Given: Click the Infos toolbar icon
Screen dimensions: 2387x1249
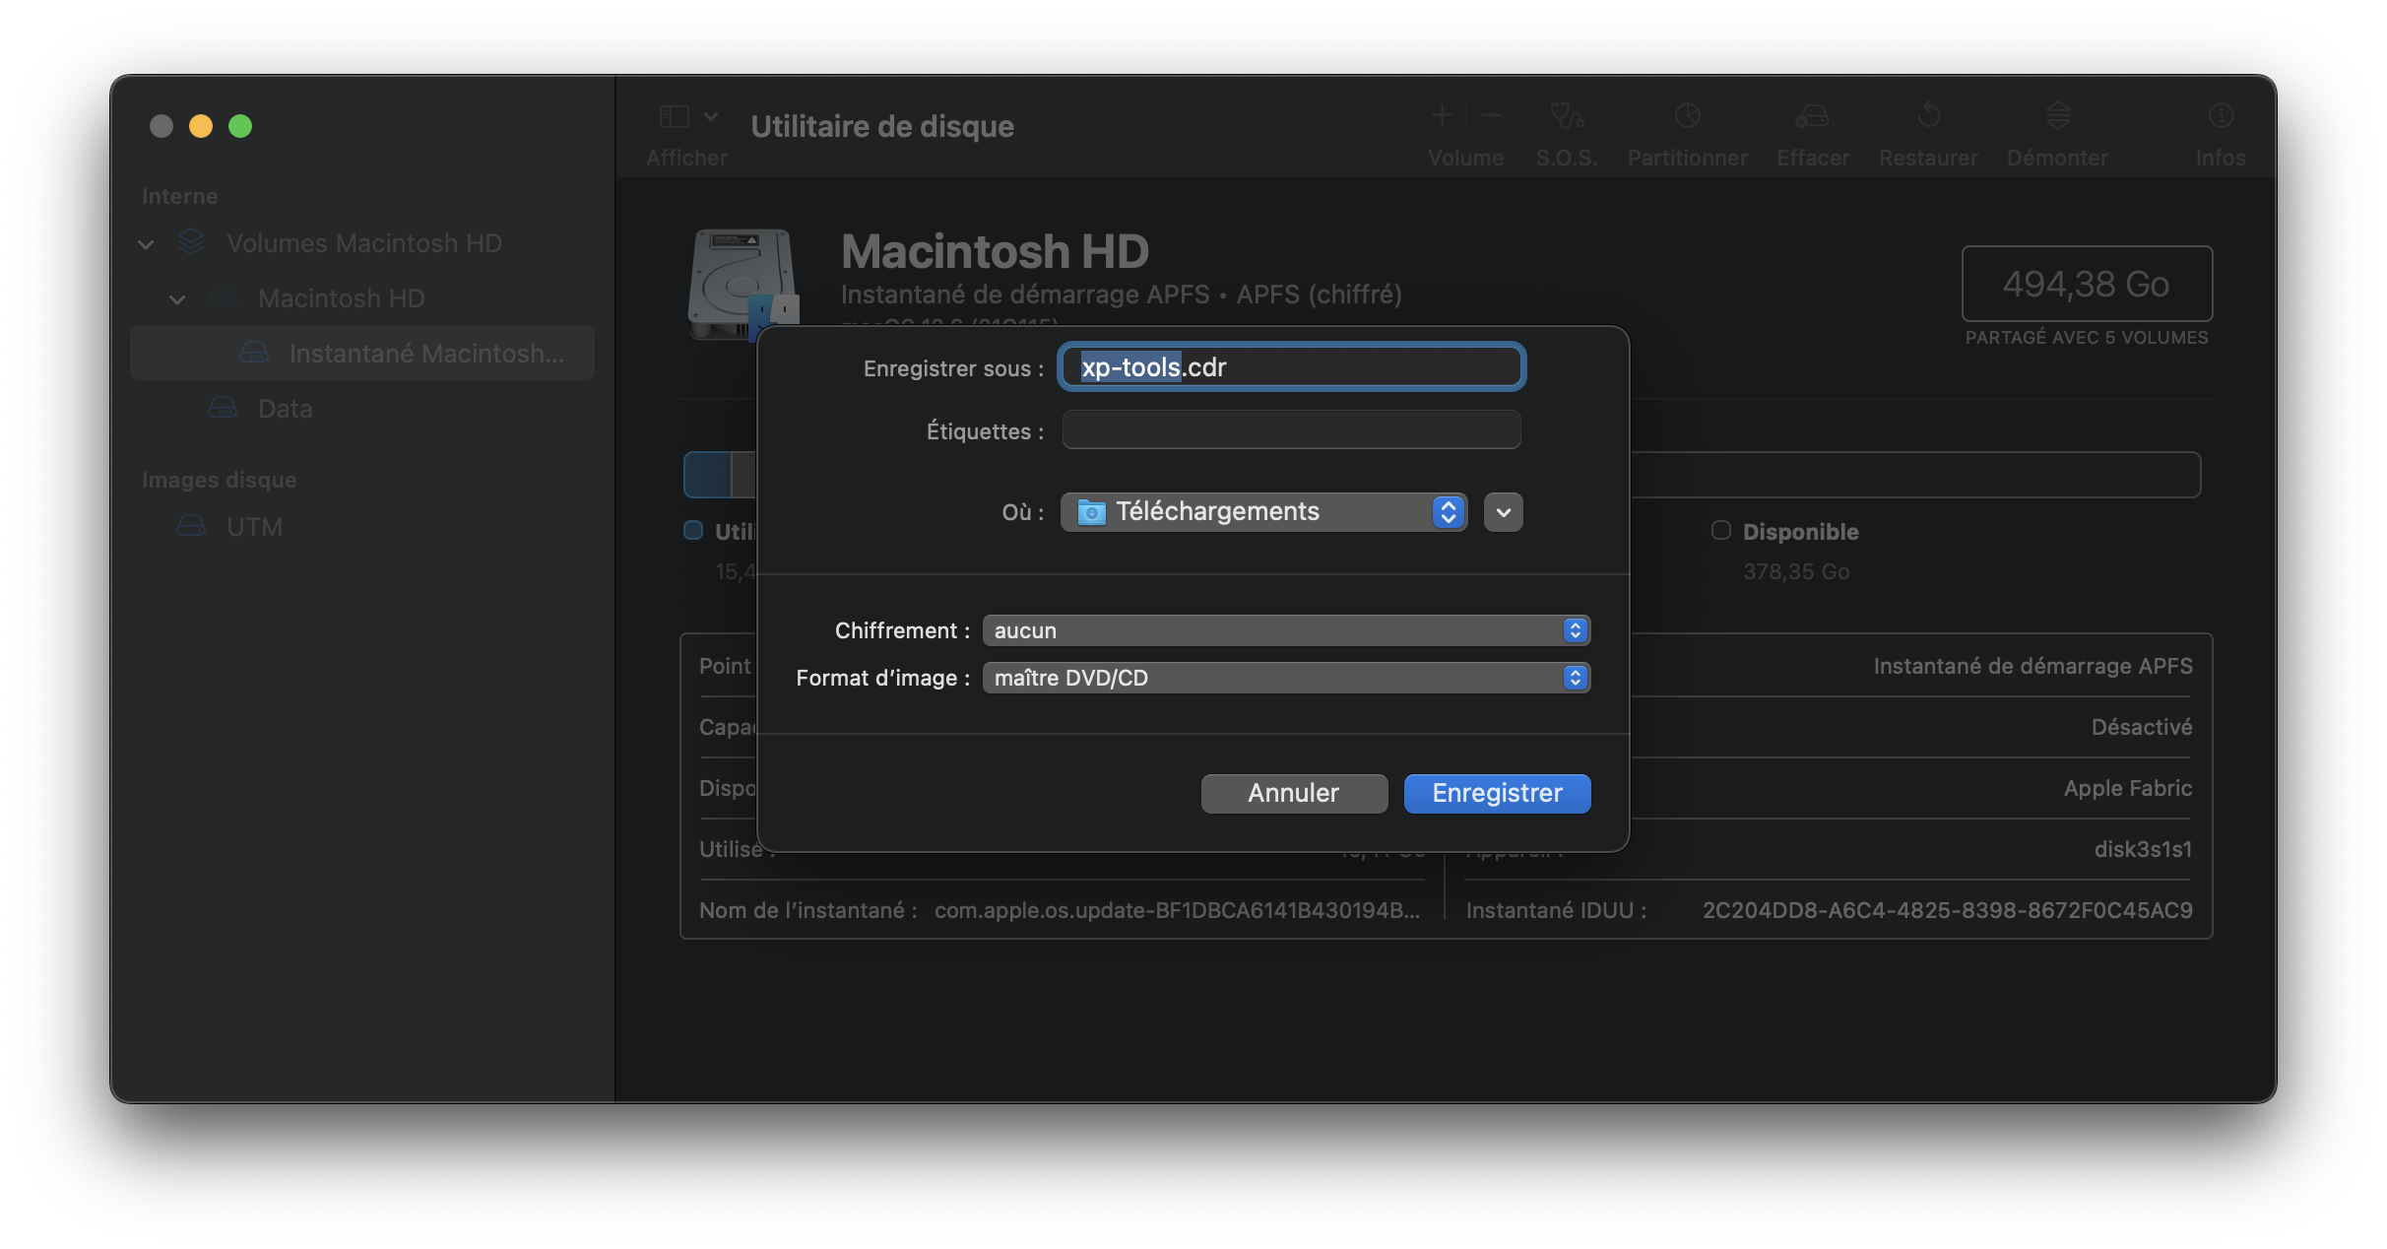Looking at the screenshot, I should pyautogui.click(x=2221, y=116).
